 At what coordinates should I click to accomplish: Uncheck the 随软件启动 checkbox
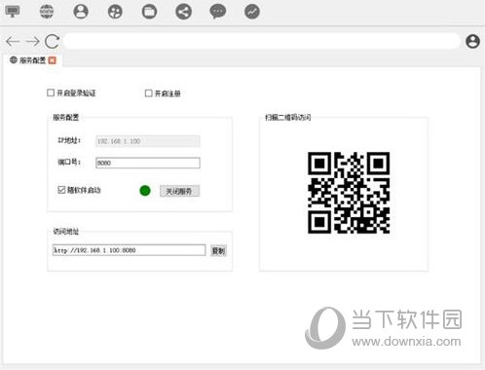click(61, 190)
